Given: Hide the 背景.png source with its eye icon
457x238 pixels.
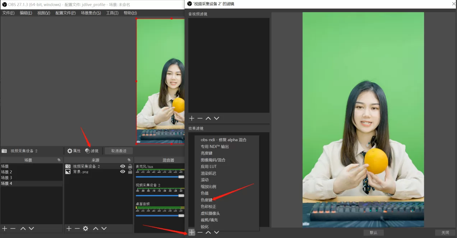Looking at the screenshot, I should tap(122, 171).
